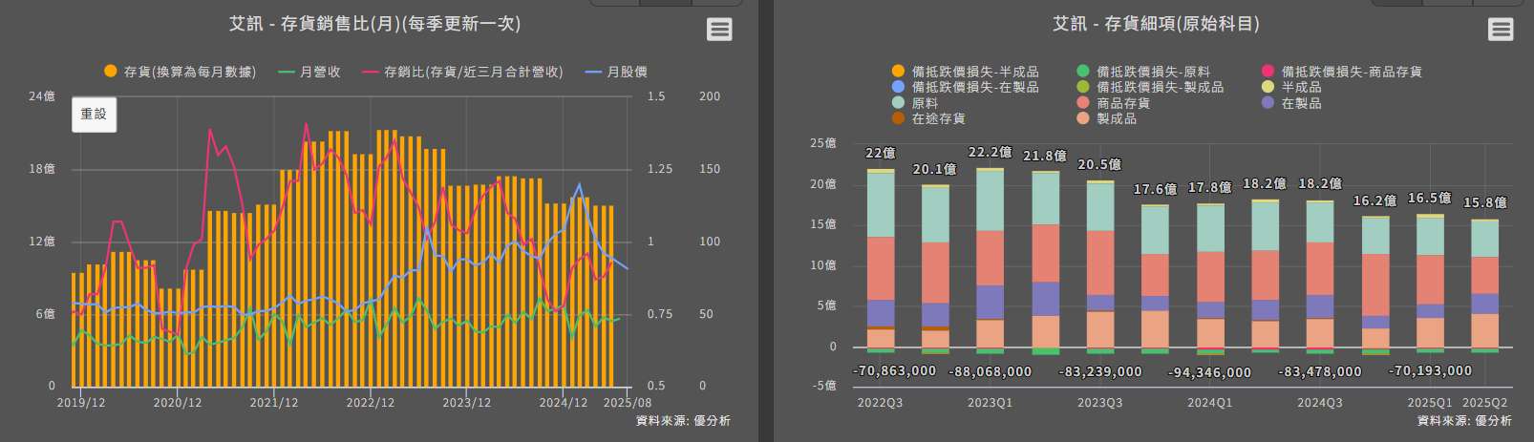Click the 製成品 legend circle
This screenshot has width=1534, height=442.
point(1083,118)
